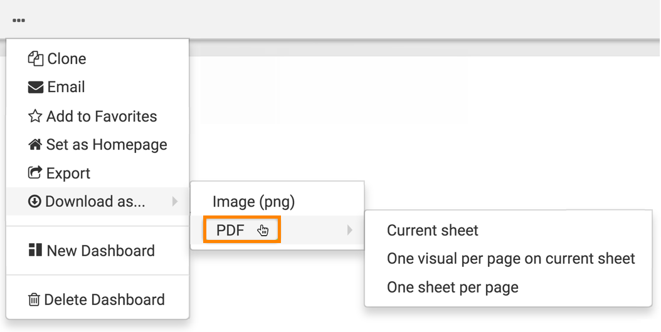Click the New Dashboard layout icon

click(35, 251)
